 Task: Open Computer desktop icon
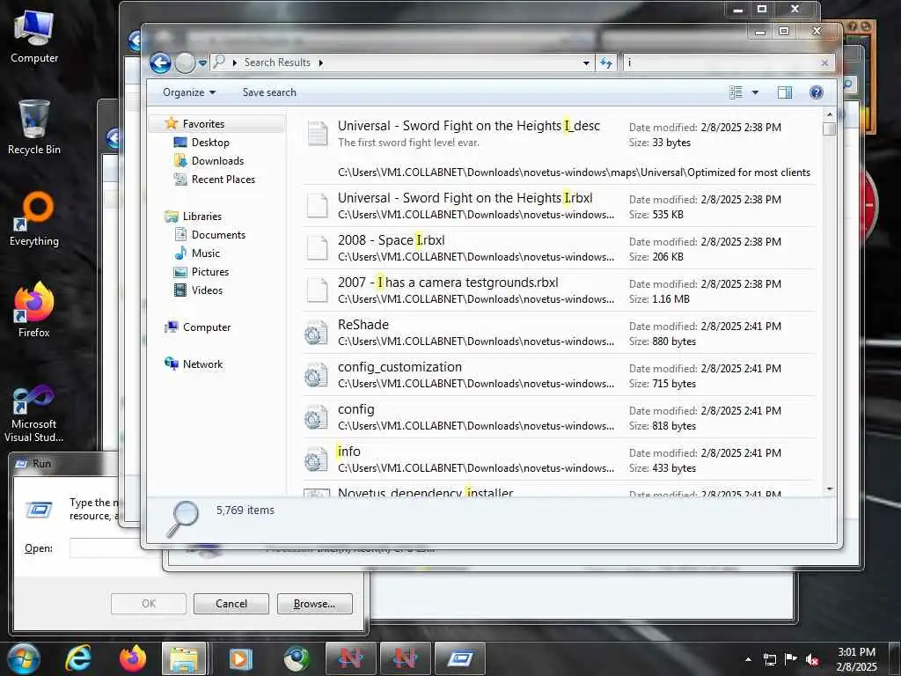[34, 37]
